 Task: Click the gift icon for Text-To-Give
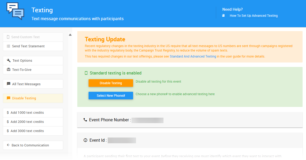(x=9, y=70)
